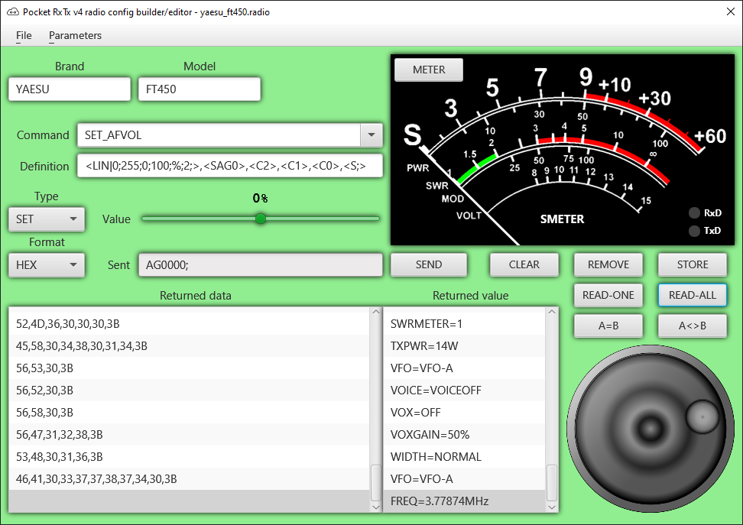Select row 52,4D,36,30,30,30,3B
743x525 pixels.
point(189,323)
